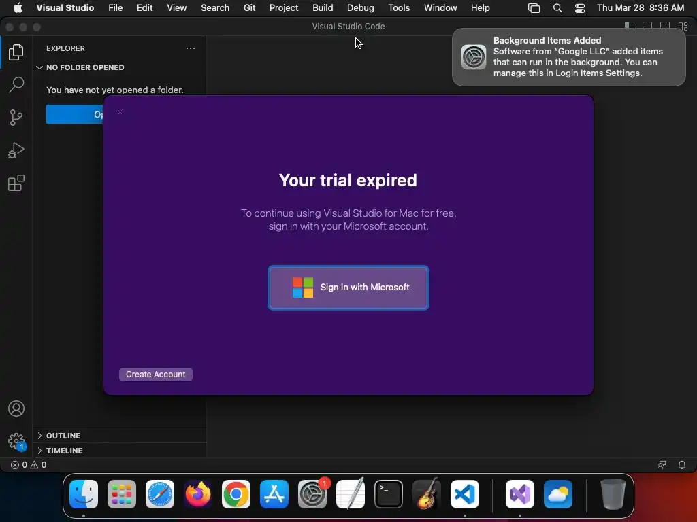Open customize layout icon in title bar
This screenshot has height=522, width=697.
pyautogui.click(x=683, y=27)
